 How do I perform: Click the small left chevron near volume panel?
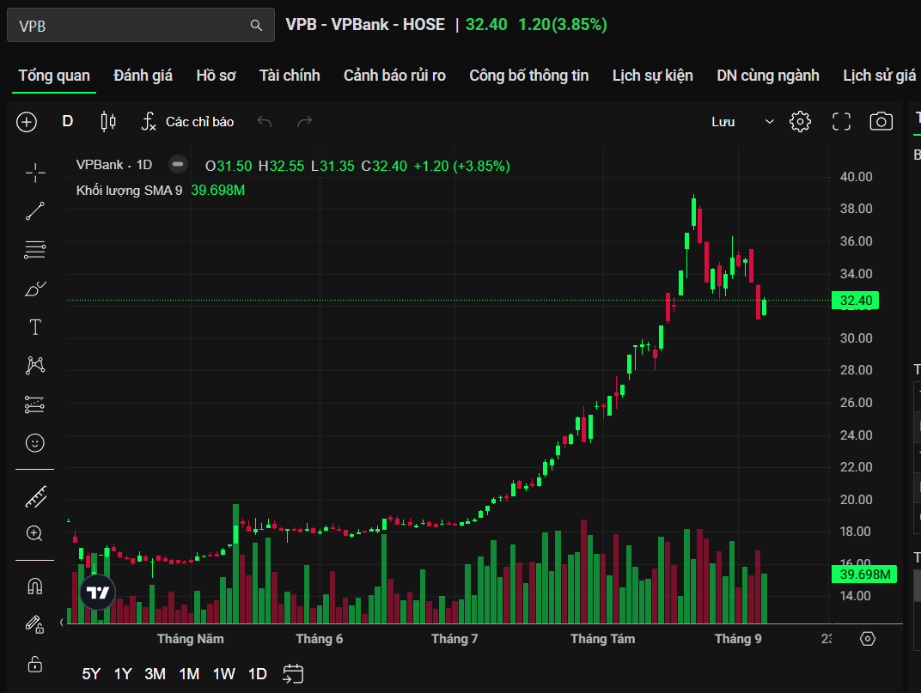(62, 622)
